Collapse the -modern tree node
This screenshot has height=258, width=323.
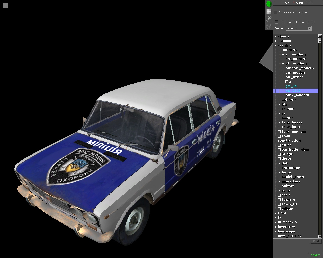(279, 50)
